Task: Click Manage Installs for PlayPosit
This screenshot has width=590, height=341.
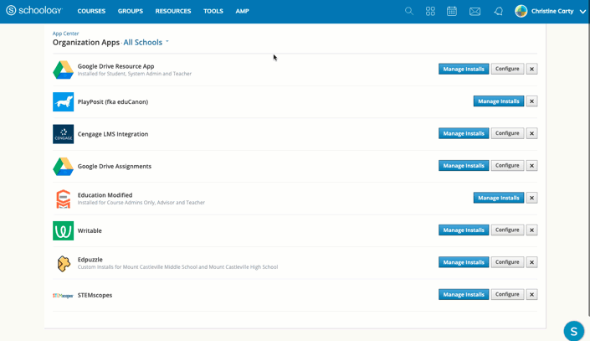Action: click(x=498, y=101)
